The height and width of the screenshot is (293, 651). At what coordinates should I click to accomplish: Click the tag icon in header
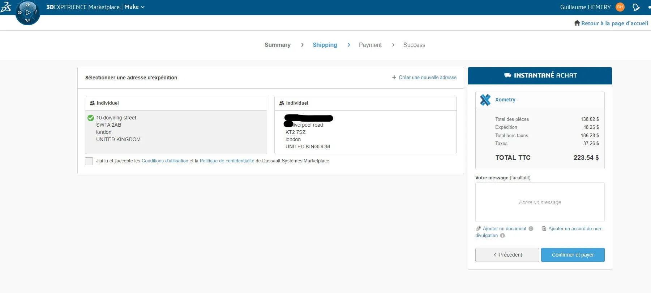[x=636, y=7]
